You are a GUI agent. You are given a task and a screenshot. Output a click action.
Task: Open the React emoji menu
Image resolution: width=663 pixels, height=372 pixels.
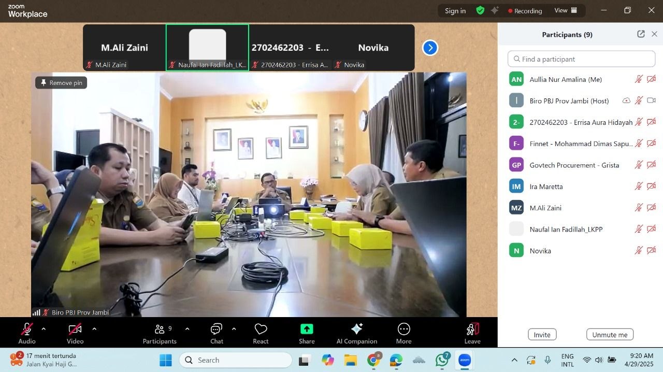(x=261, y=333)
